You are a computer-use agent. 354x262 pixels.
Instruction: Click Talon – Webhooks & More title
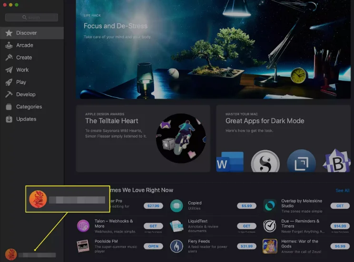click(x=114, y=223)
